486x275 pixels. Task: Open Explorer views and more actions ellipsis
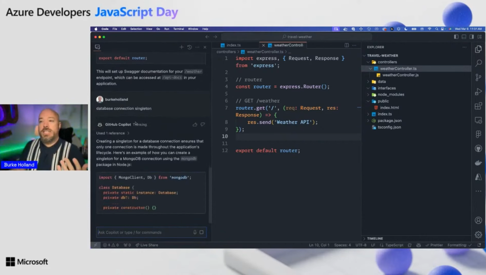pos(464,47)
